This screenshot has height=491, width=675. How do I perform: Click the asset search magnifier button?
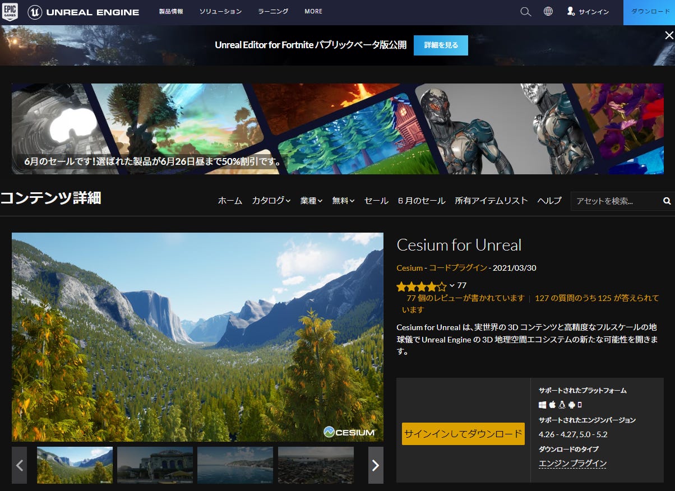click(667, 201)
